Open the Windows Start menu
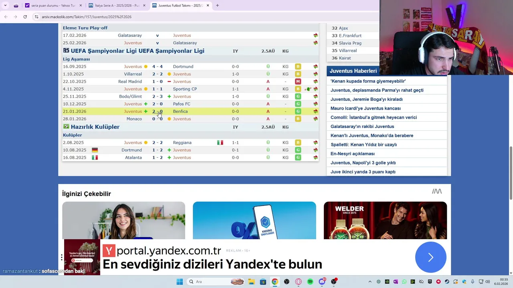The height and width of the screenshot is (288, 513). coord(180,282)
